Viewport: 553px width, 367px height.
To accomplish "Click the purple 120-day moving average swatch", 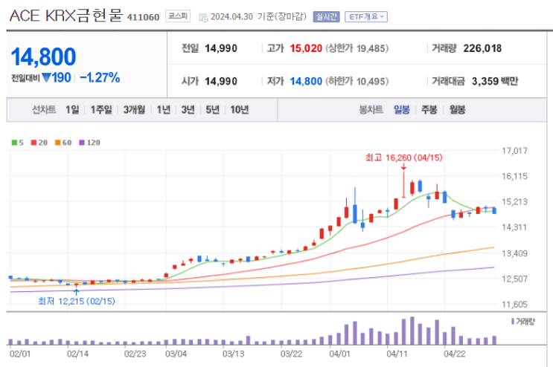I will [x=82, y=143].
